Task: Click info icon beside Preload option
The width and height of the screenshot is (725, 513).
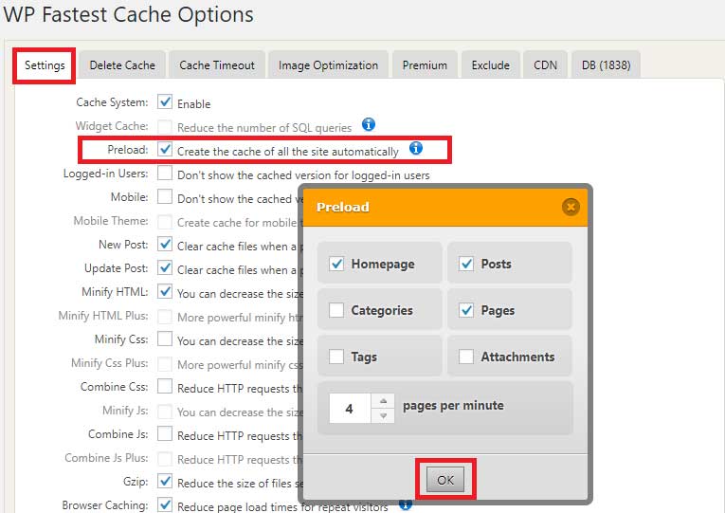Action: [x=415, y=149]
